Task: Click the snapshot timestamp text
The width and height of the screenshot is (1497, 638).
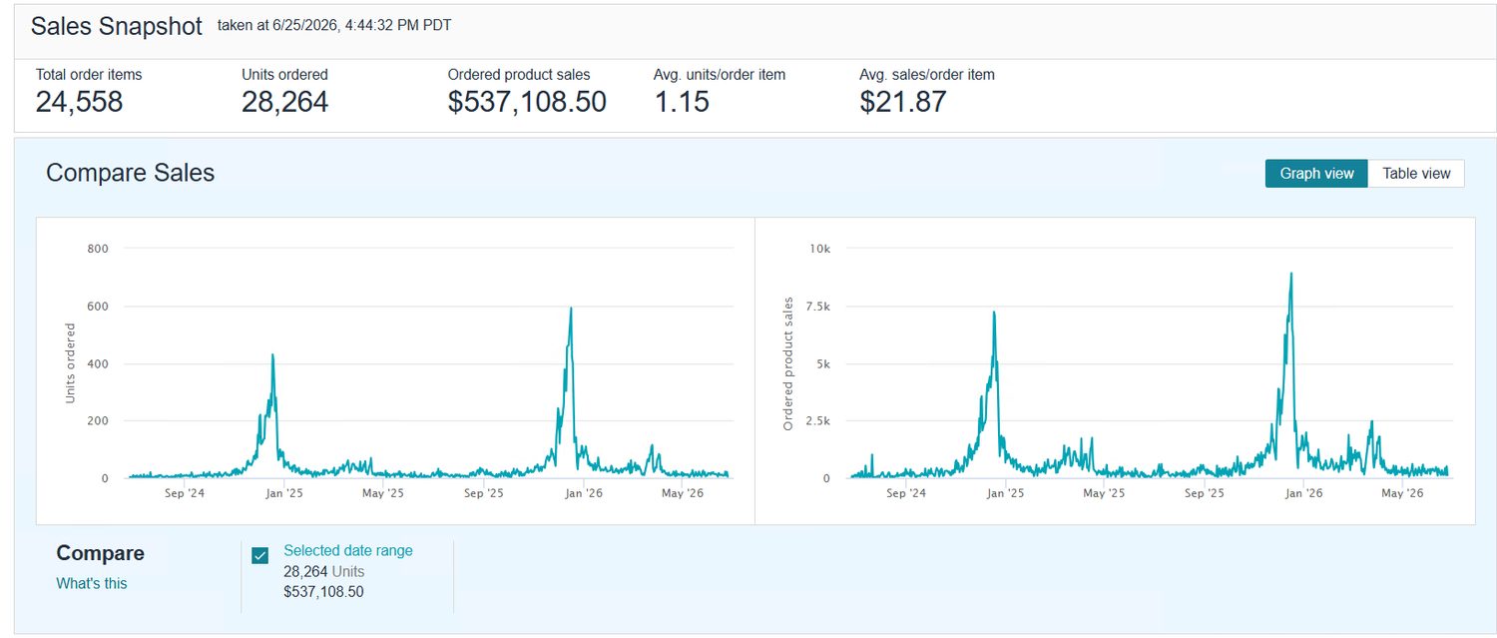Action: (334, 26)
